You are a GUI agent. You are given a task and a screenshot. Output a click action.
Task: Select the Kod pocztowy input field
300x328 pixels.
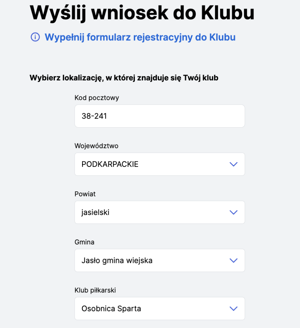pos(160,116)
